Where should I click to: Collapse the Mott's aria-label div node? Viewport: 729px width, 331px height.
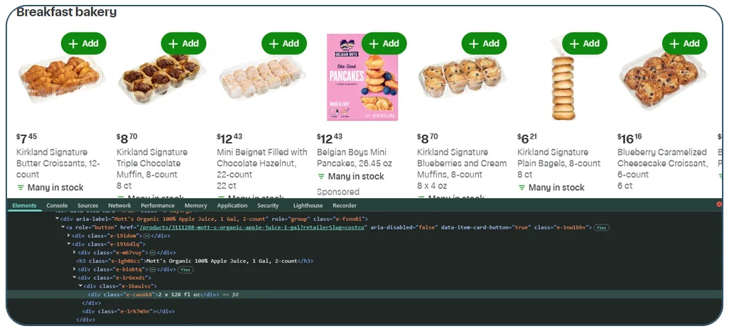click(57, 219)
